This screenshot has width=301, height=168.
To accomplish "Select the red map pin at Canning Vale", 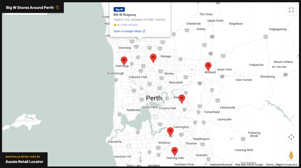I will 174,152.
